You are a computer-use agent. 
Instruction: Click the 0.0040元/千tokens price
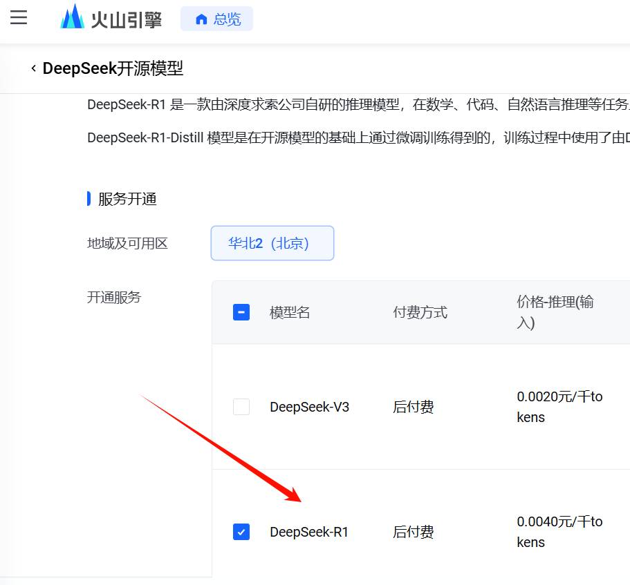559,532
